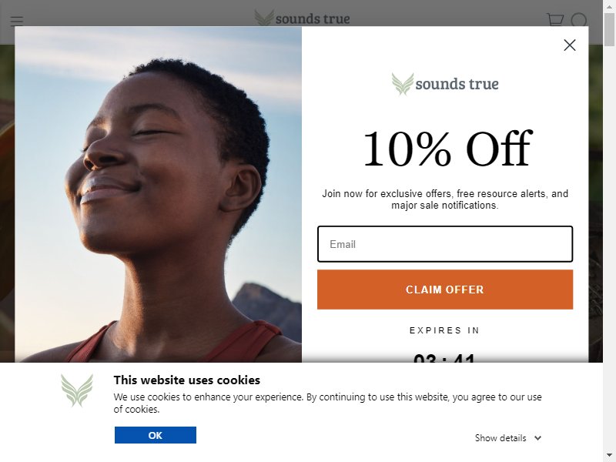Viewport: 616px width, 462px height.
Task: Click the 10% Off headline
Action: (447, 149)
